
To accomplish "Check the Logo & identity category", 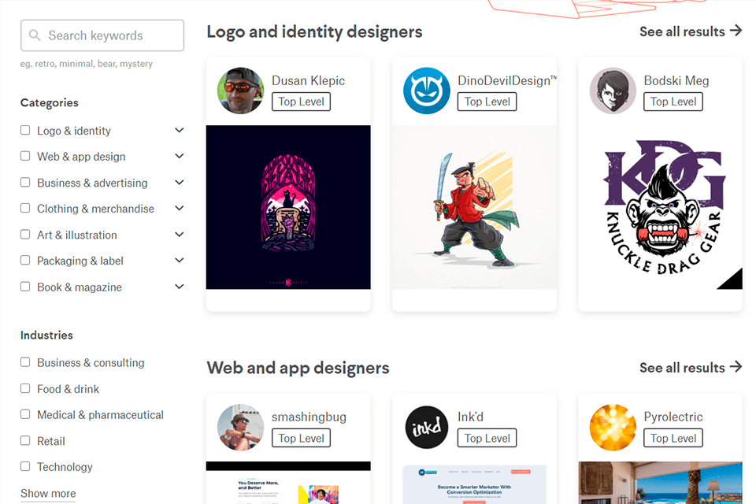I will 25,130.
